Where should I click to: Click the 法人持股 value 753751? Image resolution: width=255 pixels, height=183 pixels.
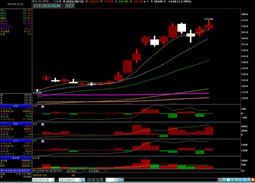point(26,146)
